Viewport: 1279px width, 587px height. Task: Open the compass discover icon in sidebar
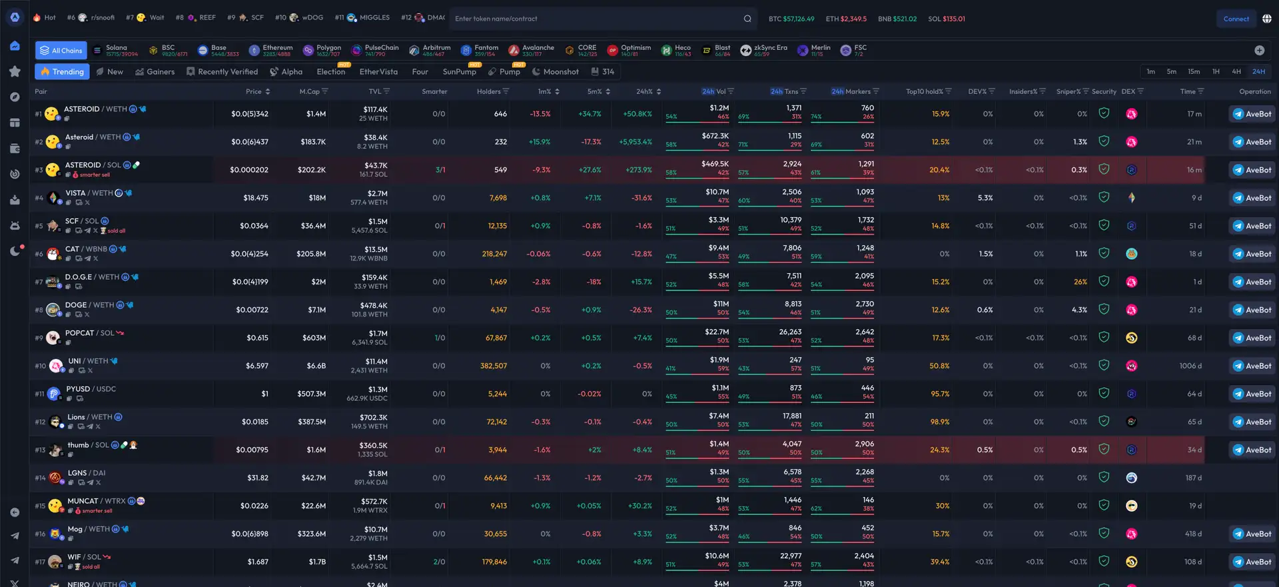pos(15,97)
